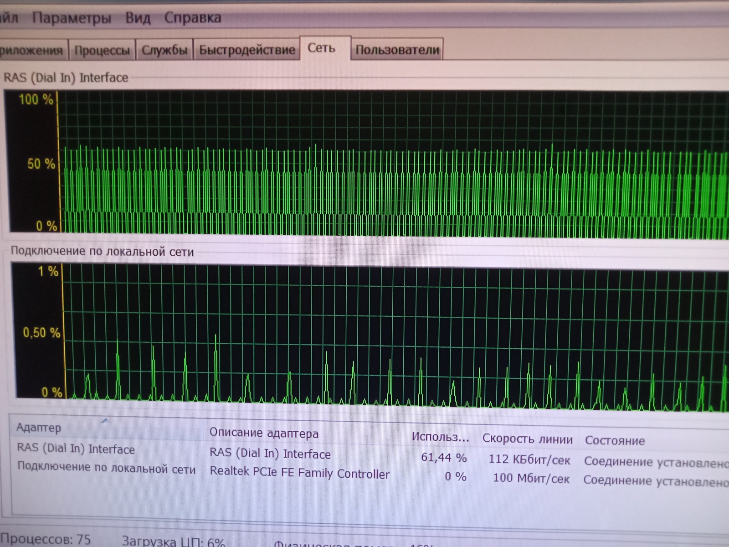Open the Вид menu
This screenshot has height=547, width=729.
(138, 18)
